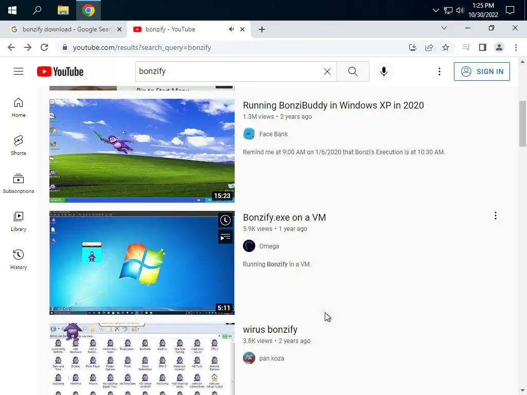Close the bonzify YouTube tab

242,29
